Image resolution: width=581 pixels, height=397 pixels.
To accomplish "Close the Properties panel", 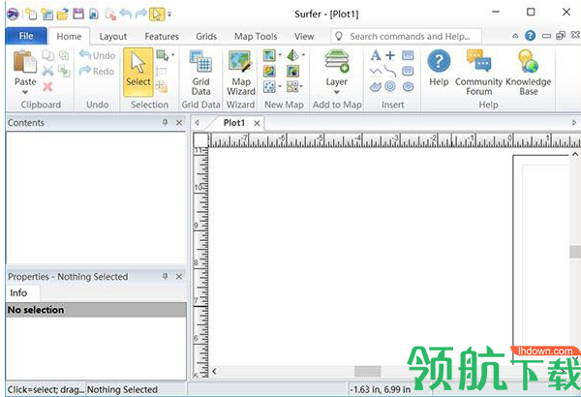I will (179, 276).
